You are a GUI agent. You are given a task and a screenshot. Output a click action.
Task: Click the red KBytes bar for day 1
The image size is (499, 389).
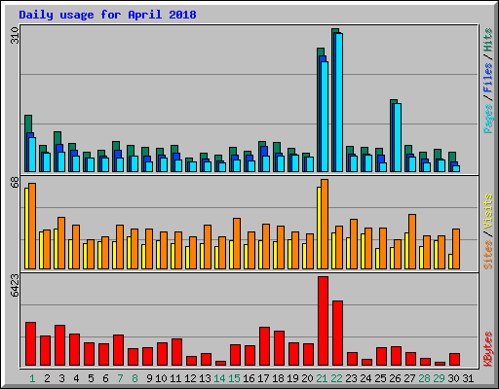point(30,343)
